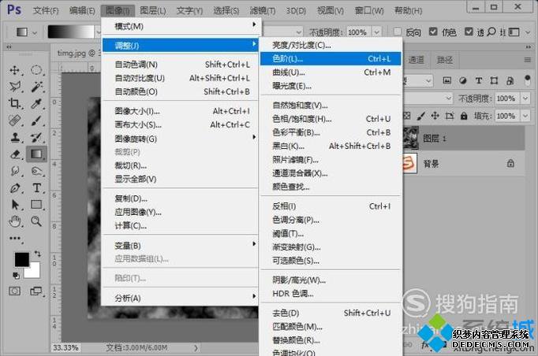Filter layers by text type
Viewport: 538px width, 356px height.
click(x=478, y=80)
